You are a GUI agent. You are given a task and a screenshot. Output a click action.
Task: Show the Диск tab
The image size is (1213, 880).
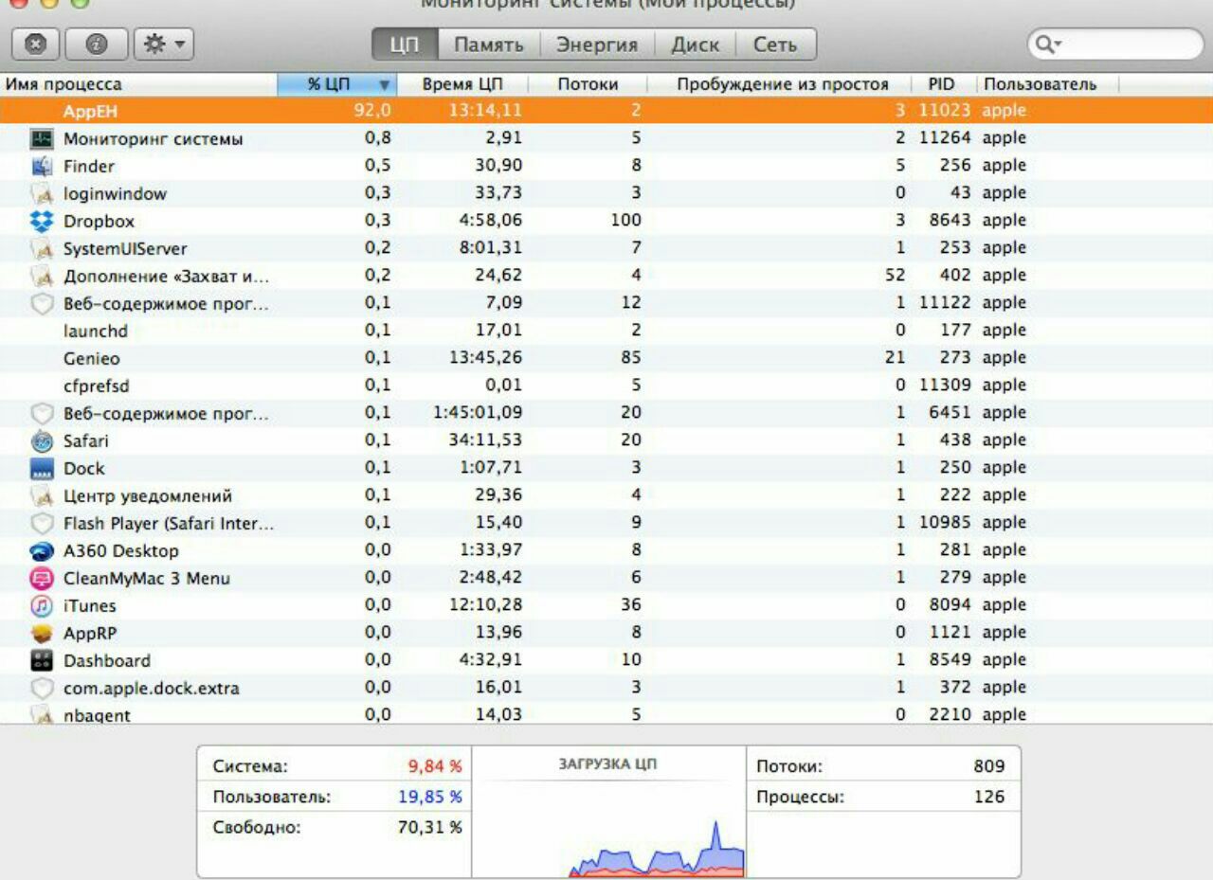pos(696,45)
